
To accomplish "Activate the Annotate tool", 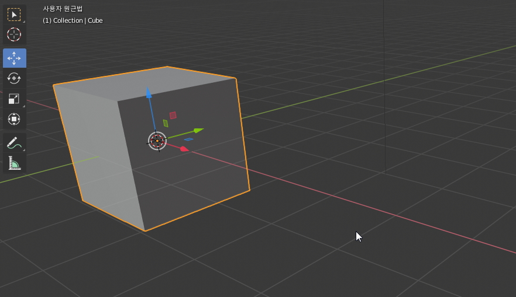I will pos(14,143).
